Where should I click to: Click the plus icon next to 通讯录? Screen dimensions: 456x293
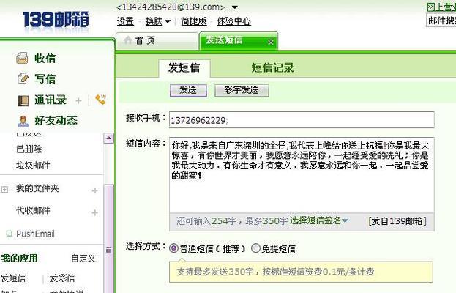[x=78, y=100]
